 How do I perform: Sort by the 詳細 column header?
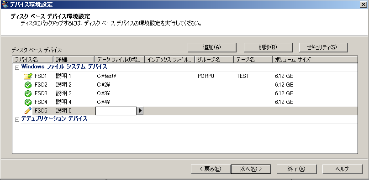(x=74, y=60)
